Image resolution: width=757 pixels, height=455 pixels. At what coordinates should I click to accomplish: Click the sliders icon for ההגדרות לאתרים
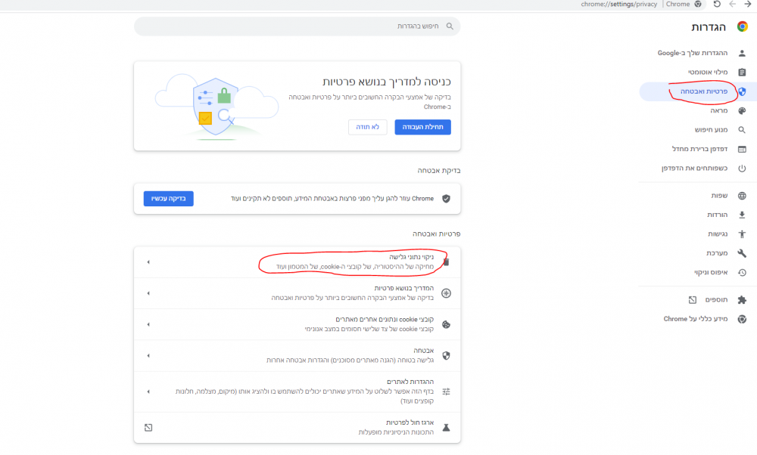pos(446,392)
